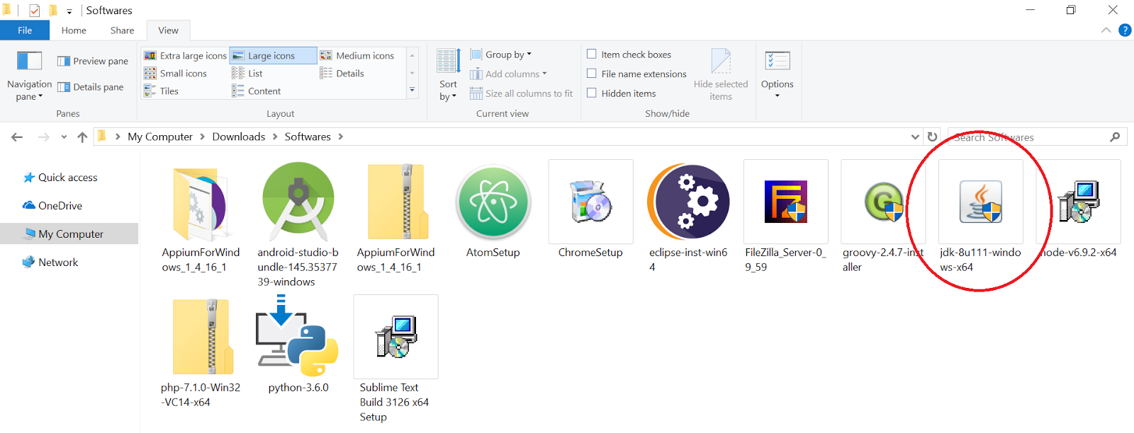Select the Sublime Text Build 3126 setup icon
Image resolution: width=1134 pixels, height=433 pixels.
click(x=395, y=337)
